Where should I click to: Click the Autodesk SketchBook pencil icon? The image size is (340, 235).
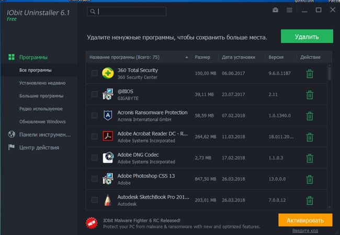pos(108,200)
